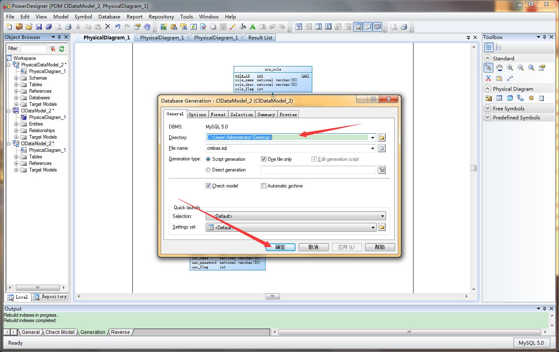Select the Table tool under Physical Diagram
The image size is (559, 352).
(x=499, y=98)
